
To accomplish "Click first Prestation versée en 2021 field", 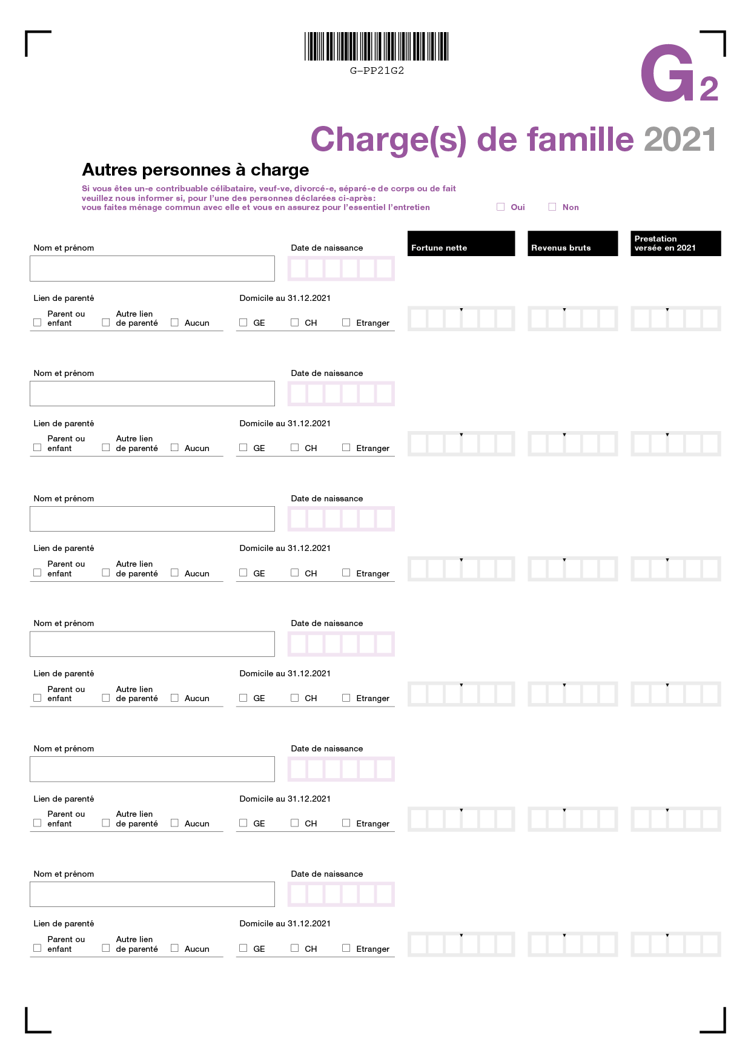I will [676, 318].
